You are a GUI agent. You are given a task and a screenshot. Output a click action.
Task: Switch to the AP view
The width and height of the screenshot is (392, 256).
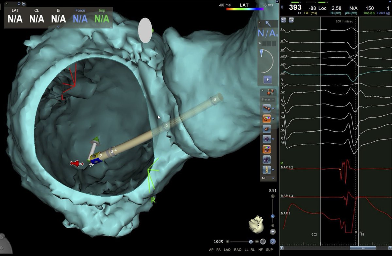tap(212, 250)
